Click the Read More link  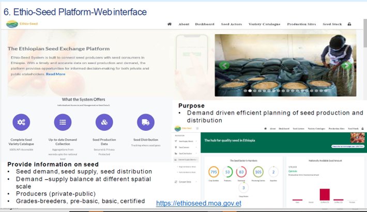pyautogui.click(x=56, y=74)
